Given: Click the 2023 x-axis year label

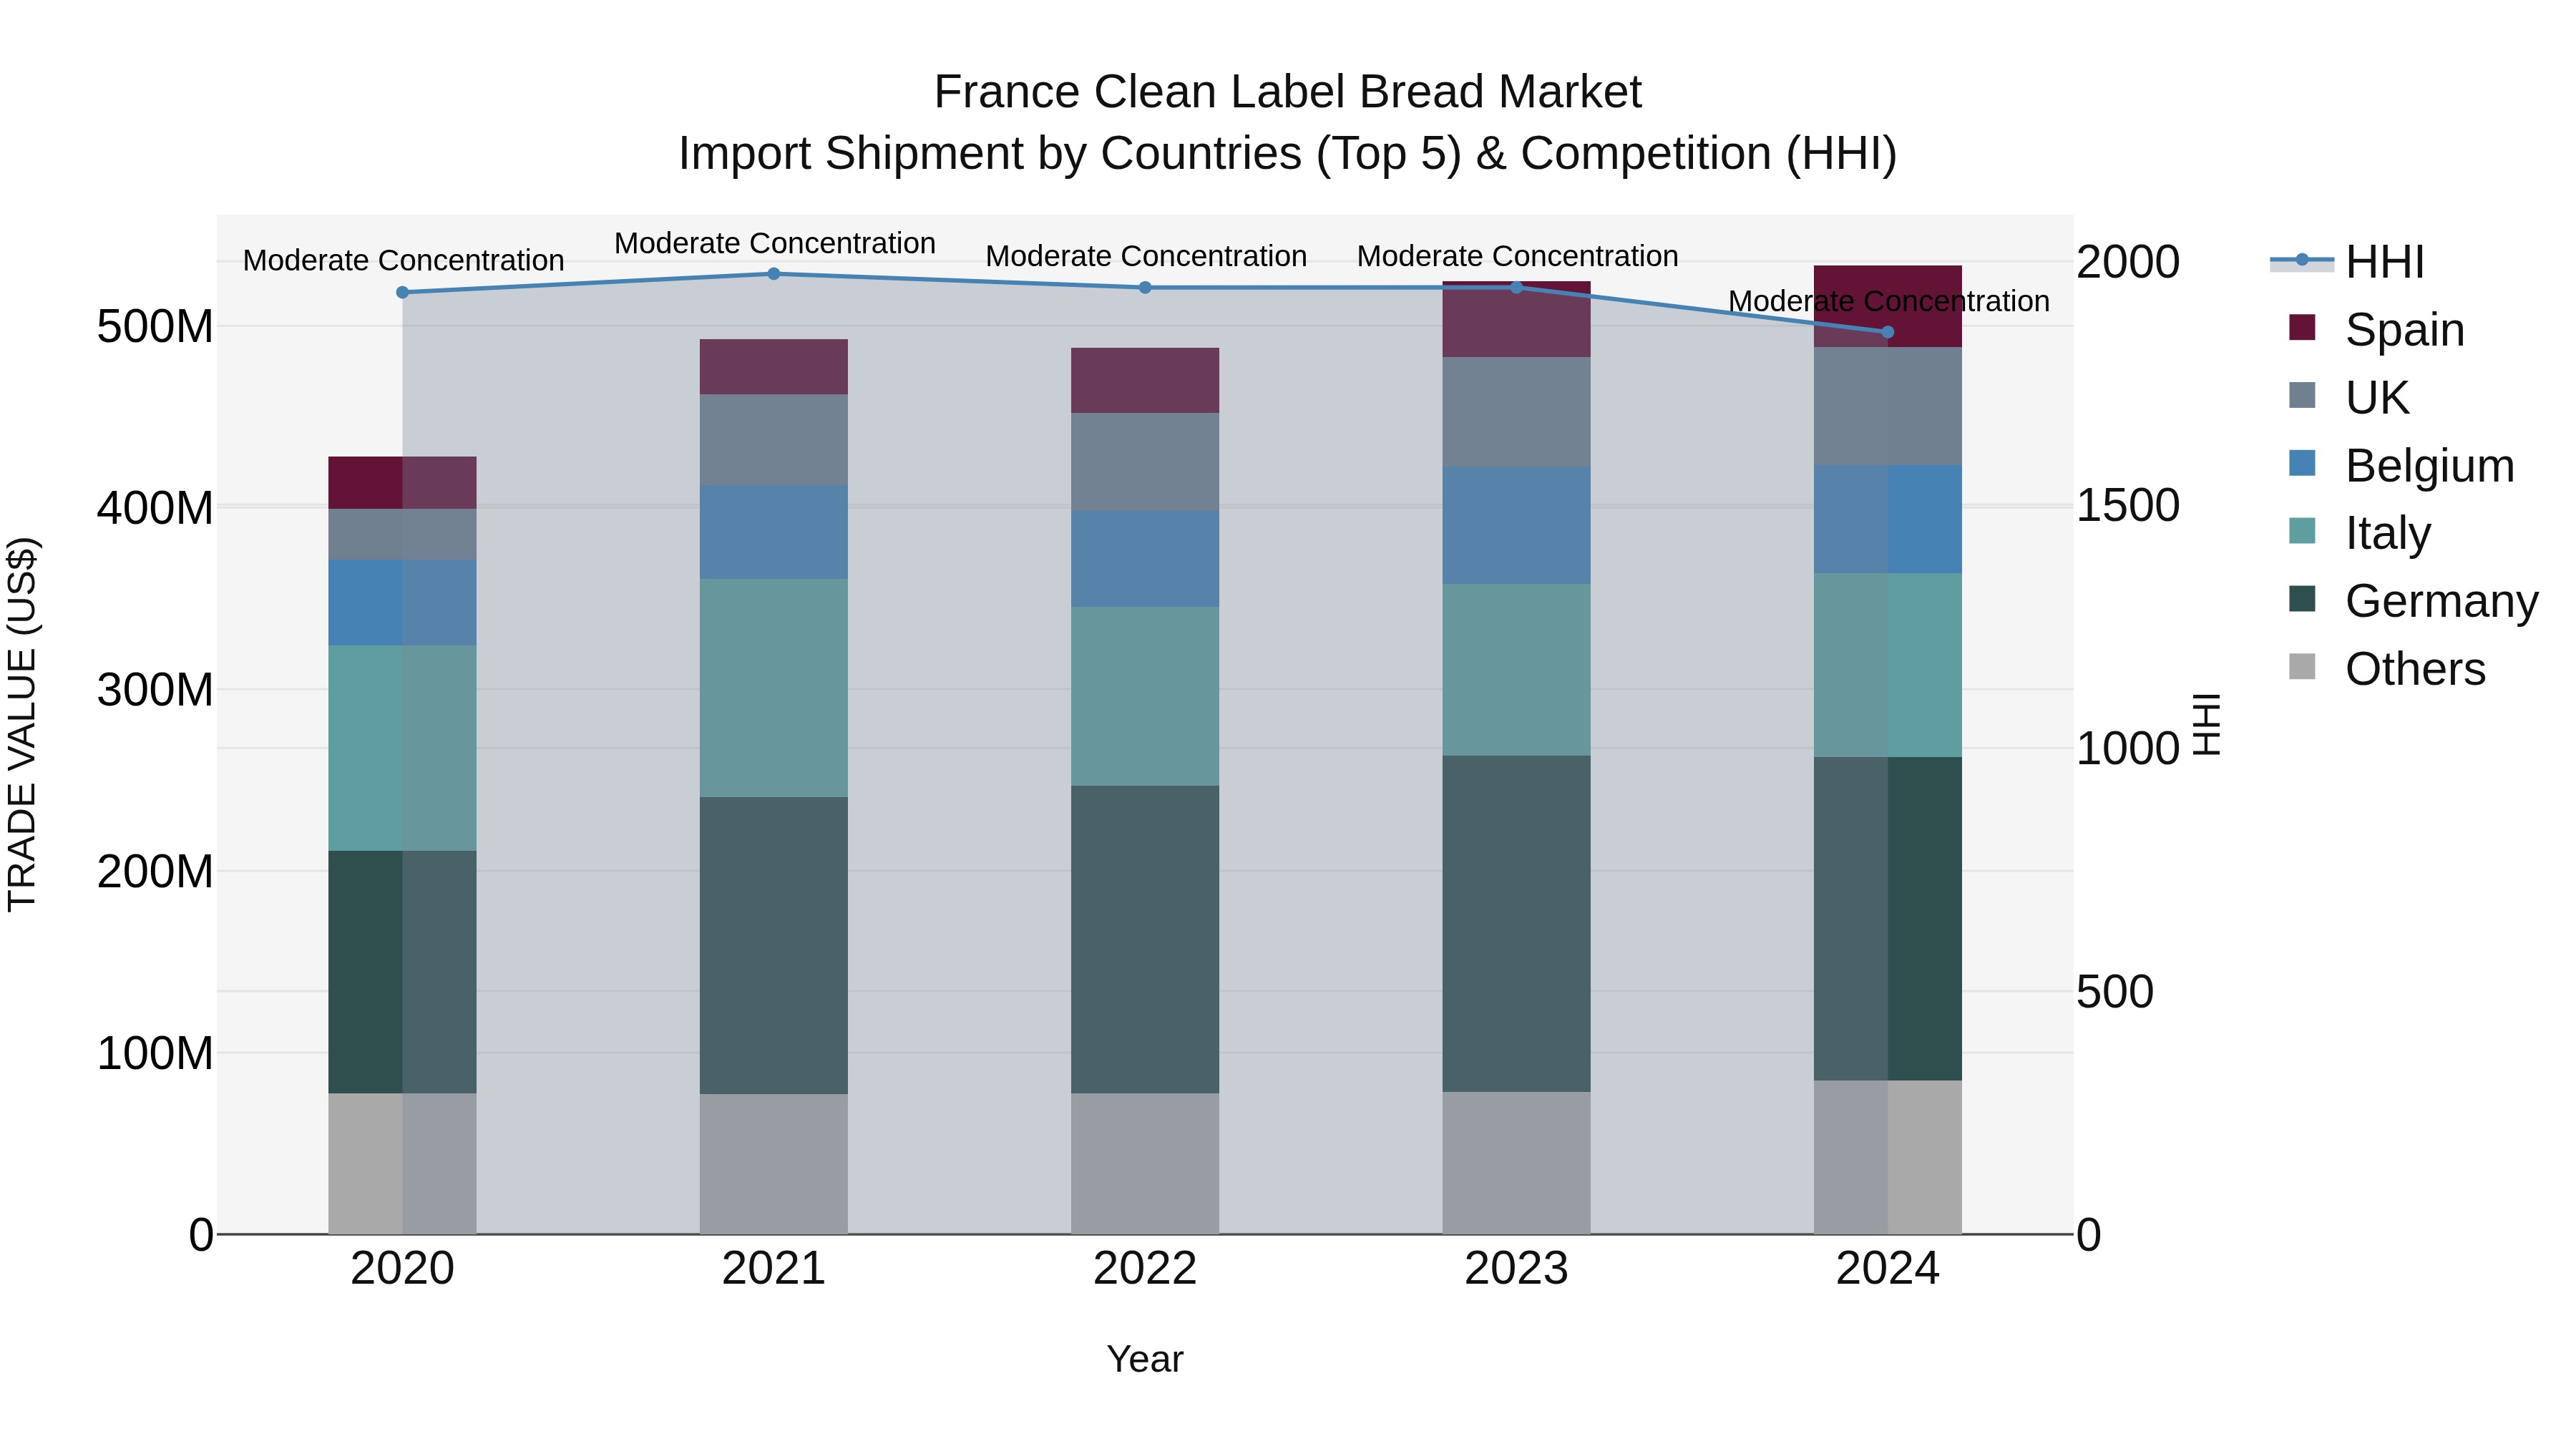Looking at the screenshot, I should tap(1516, 1269).
